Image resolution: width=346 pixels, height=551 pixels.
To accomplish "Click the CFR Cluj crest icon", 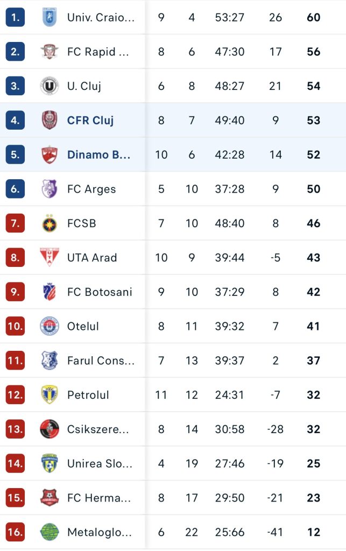I will (x=49, y=120).
